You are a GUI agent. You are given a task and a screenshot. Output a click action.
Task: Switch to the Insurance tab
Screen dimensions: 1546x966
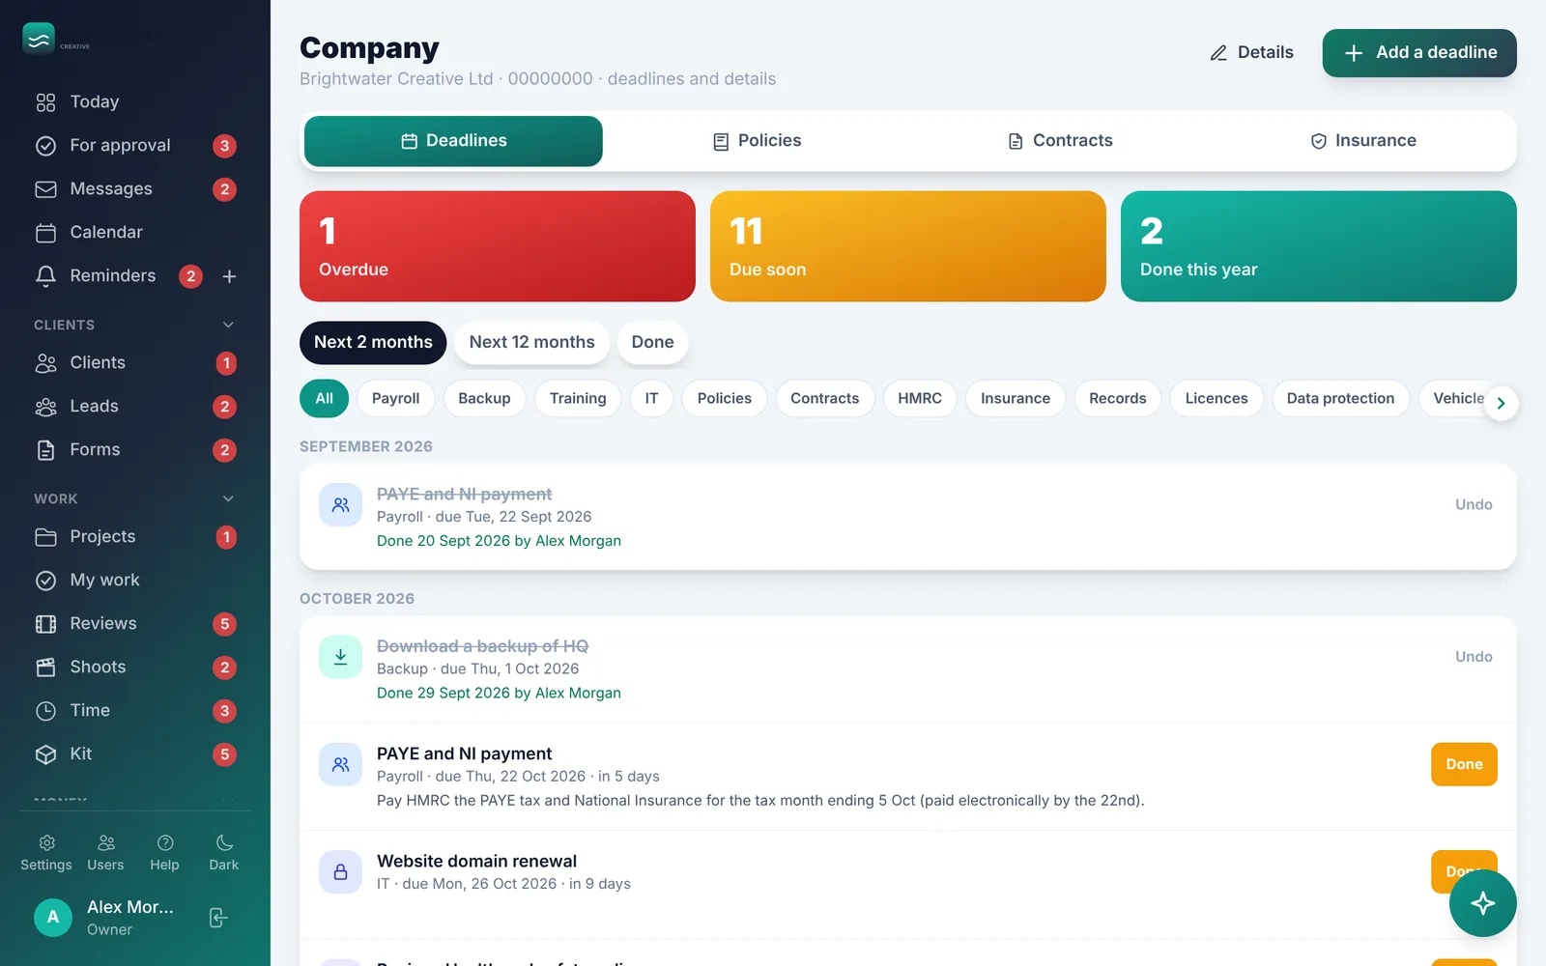coord(1363,141)
